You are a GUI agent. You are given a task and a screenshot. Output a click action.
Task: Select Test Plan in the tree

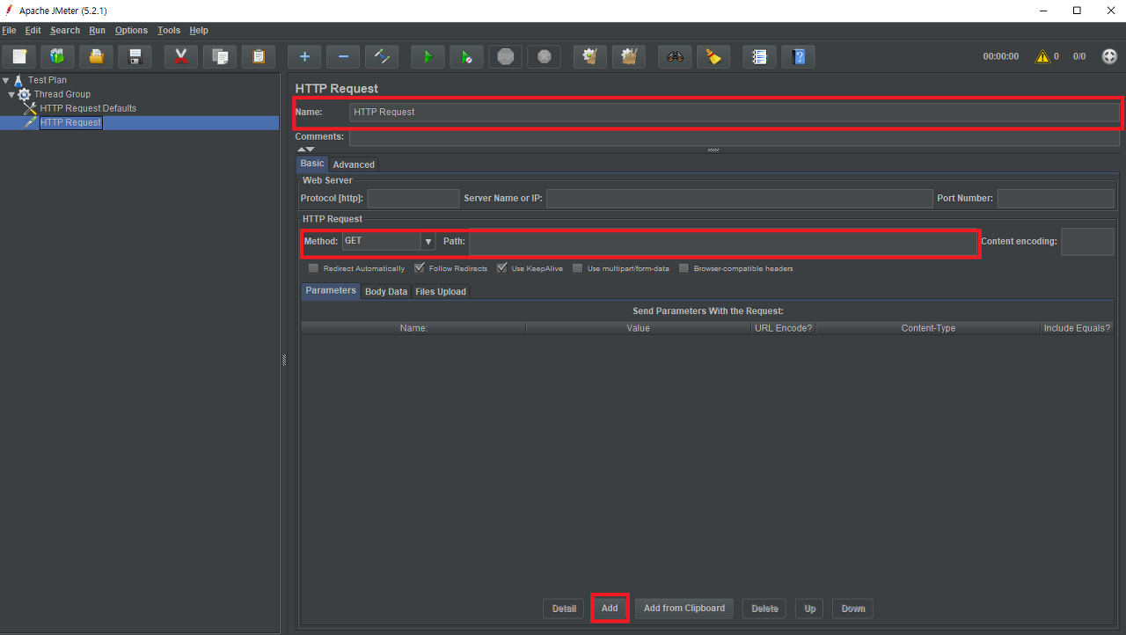pos(48,80)
